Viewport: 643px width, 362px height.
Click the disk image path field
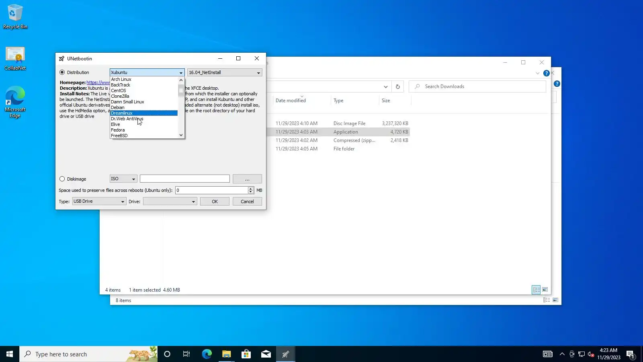click(x=185, y=179)
